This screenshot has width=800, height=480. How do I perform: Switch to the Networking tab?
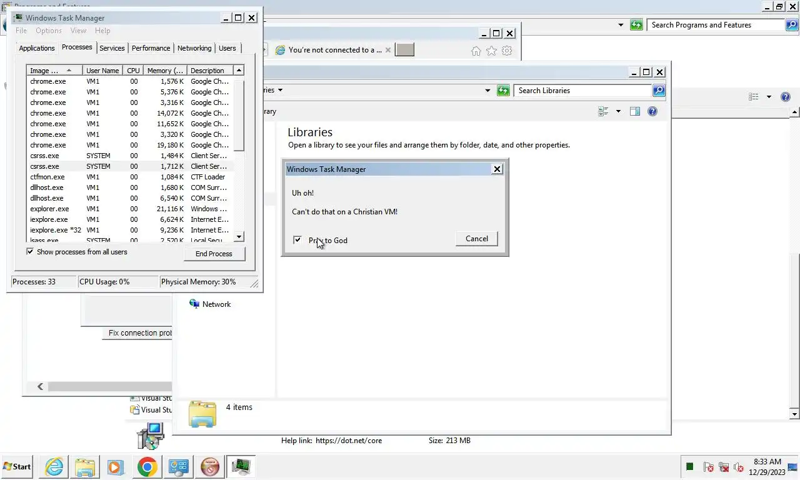[x=194, y=48]
